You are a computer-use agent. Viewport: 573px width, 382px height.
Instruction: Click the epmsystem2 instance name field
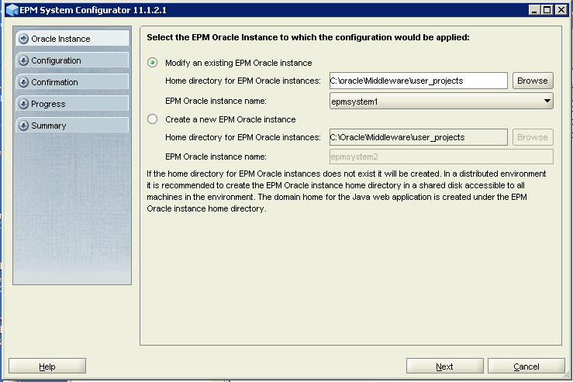pos(441,157)
